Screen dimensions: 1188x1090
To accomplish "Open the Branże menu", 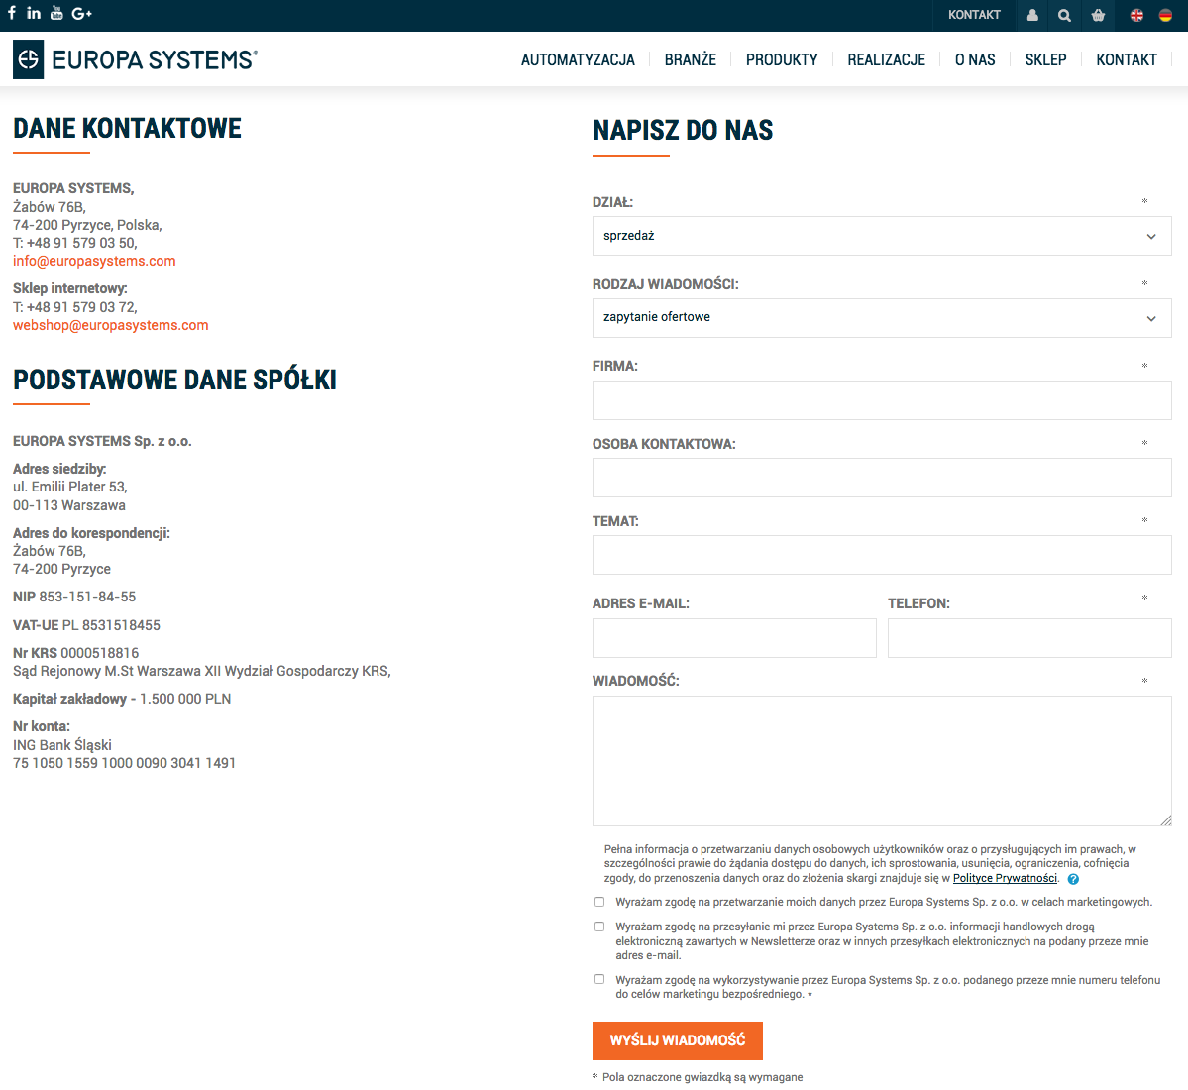I will pos(691,59).
